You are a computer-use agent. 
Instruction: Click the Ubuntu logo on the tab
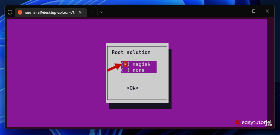[x=20, y=12]
